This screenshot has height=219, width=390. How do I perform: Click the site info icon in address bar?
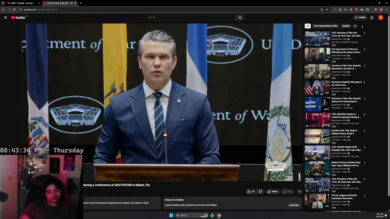pyautogui.click(x=21, y=9)
